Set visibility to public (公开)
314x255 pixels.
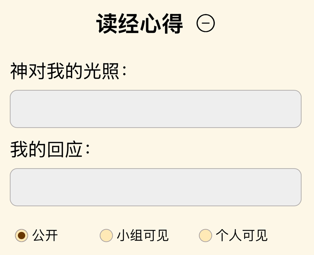tap(22, 235)
